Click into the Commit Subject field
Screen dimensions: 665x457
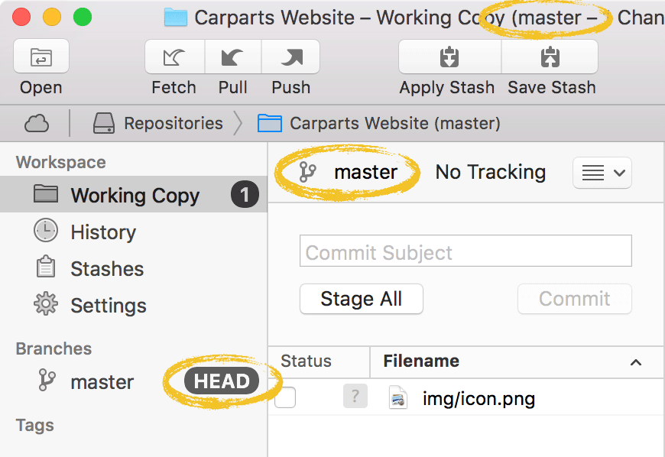(465, 251)
